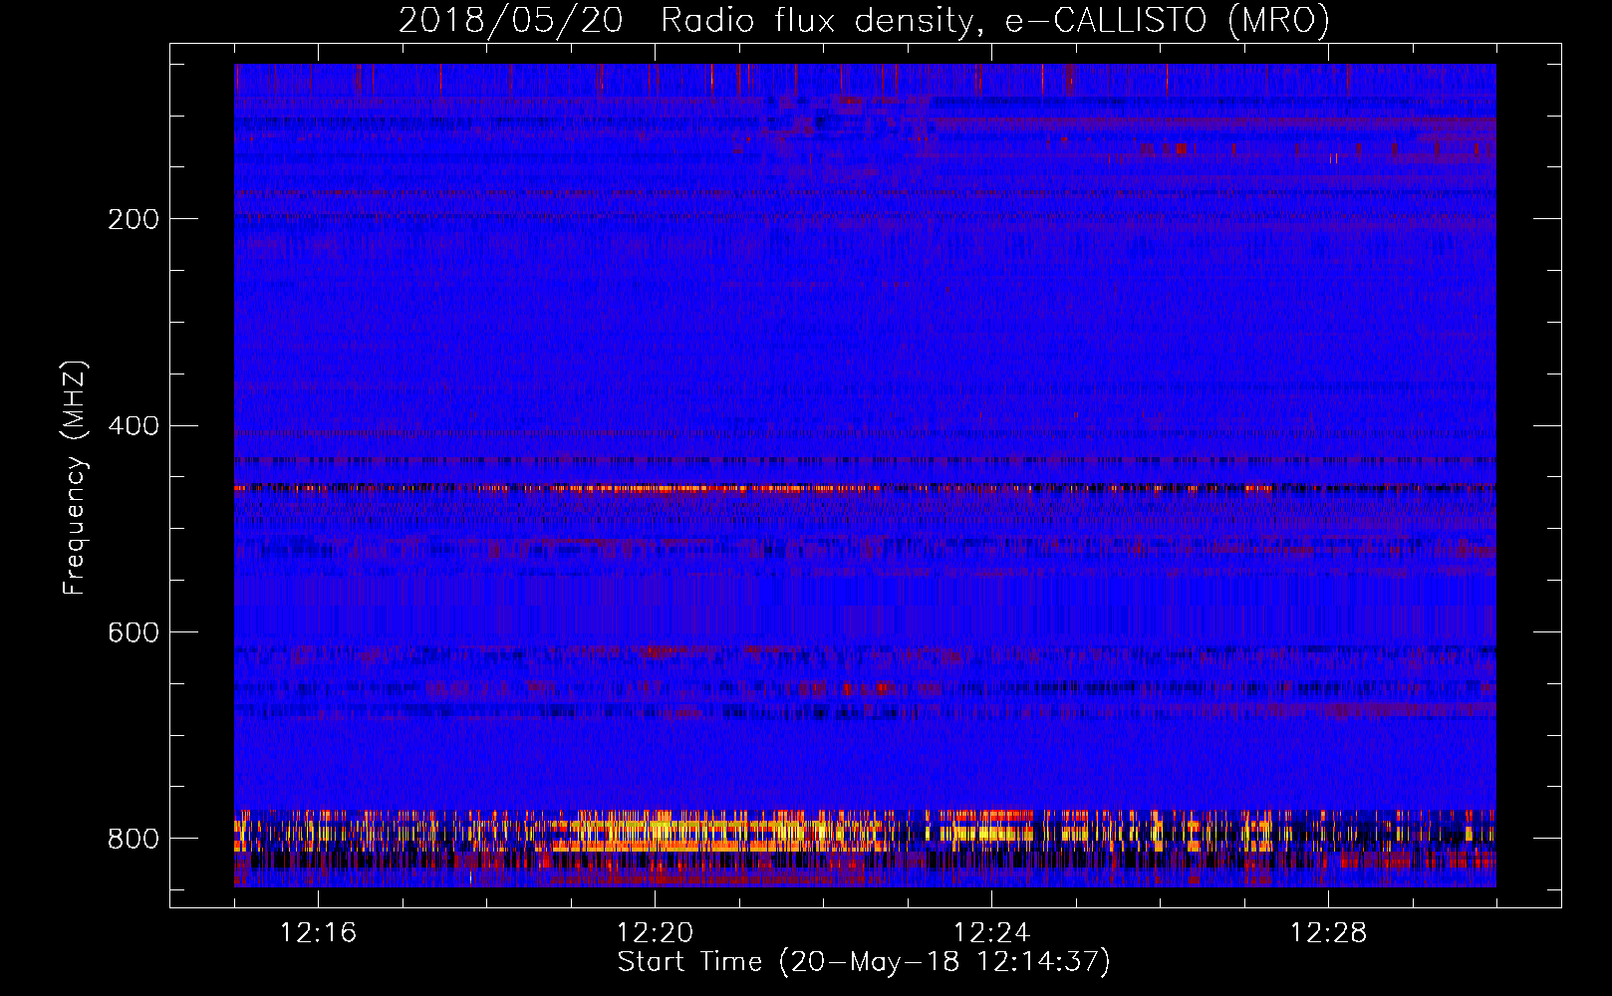Click the "12:28" time tick label
This screenshot has width=1612, height=996.
[1328, 933]
